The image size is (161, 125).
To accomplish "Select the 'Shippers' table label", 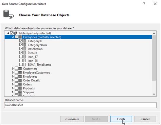I will click(29, 92).
